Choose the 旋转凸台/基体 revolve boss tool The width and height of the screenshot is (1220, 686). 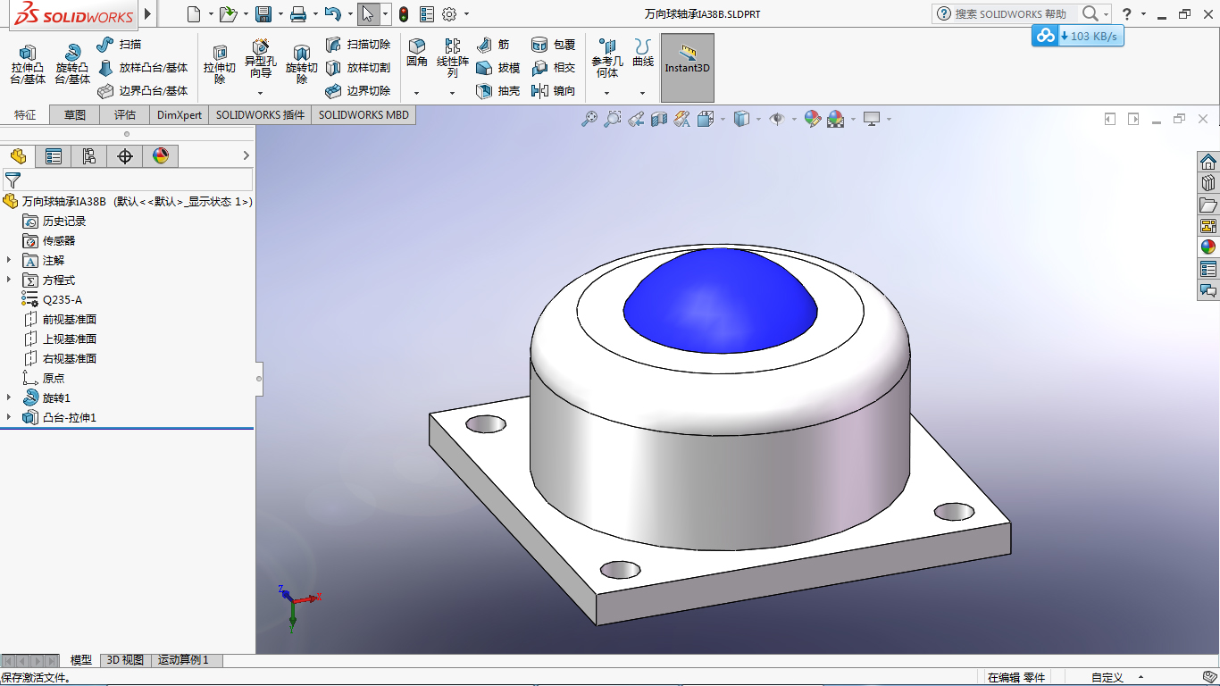(x=72, y=64)
